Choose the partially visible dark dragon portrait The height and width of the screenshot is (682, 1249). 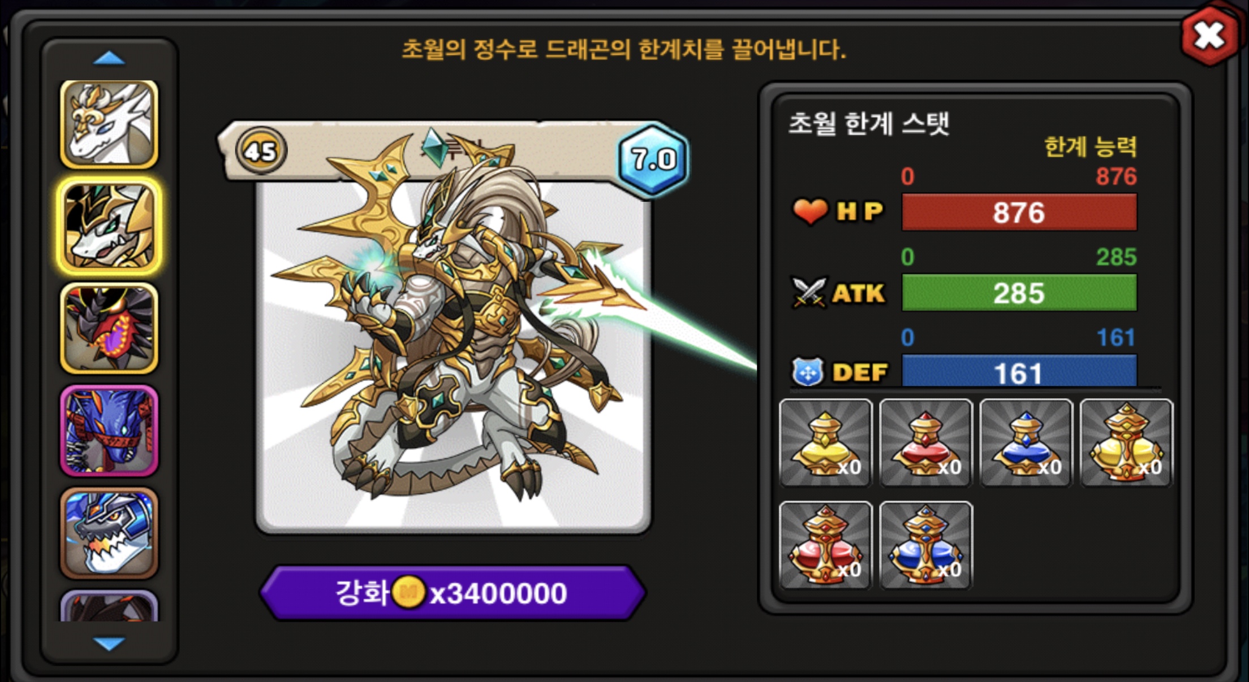tap(109, 606)
